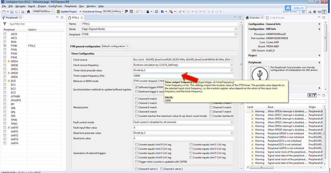Viewport: 331px width, 173px height.
Task: Open the File menu
Action: 4,6
